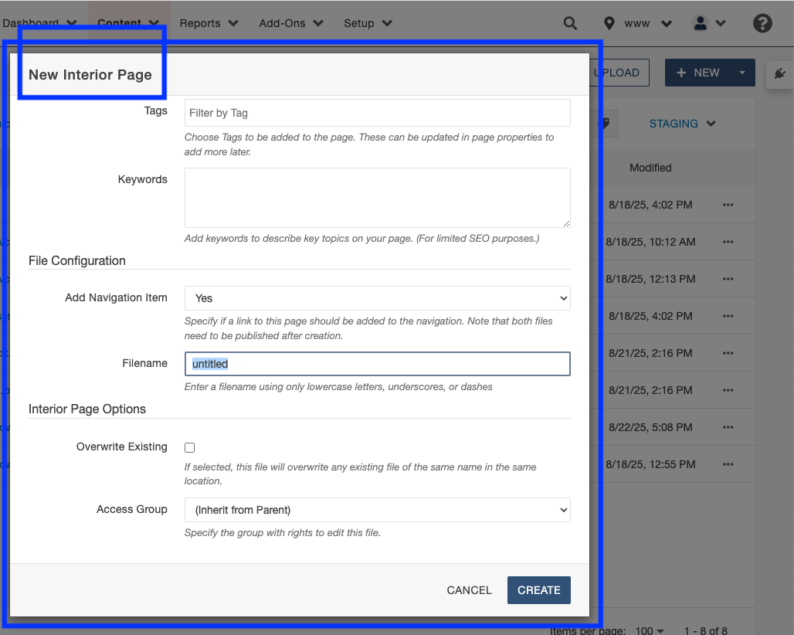Click the search magnifier icon
Viewport: 794px width, 635px height.
570,23
